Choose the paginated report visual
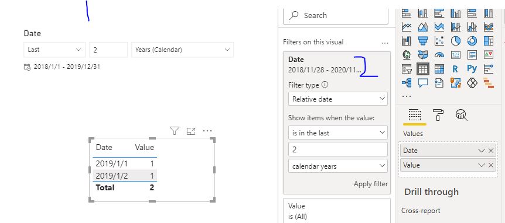505x223 pixels. pos(439,83)
